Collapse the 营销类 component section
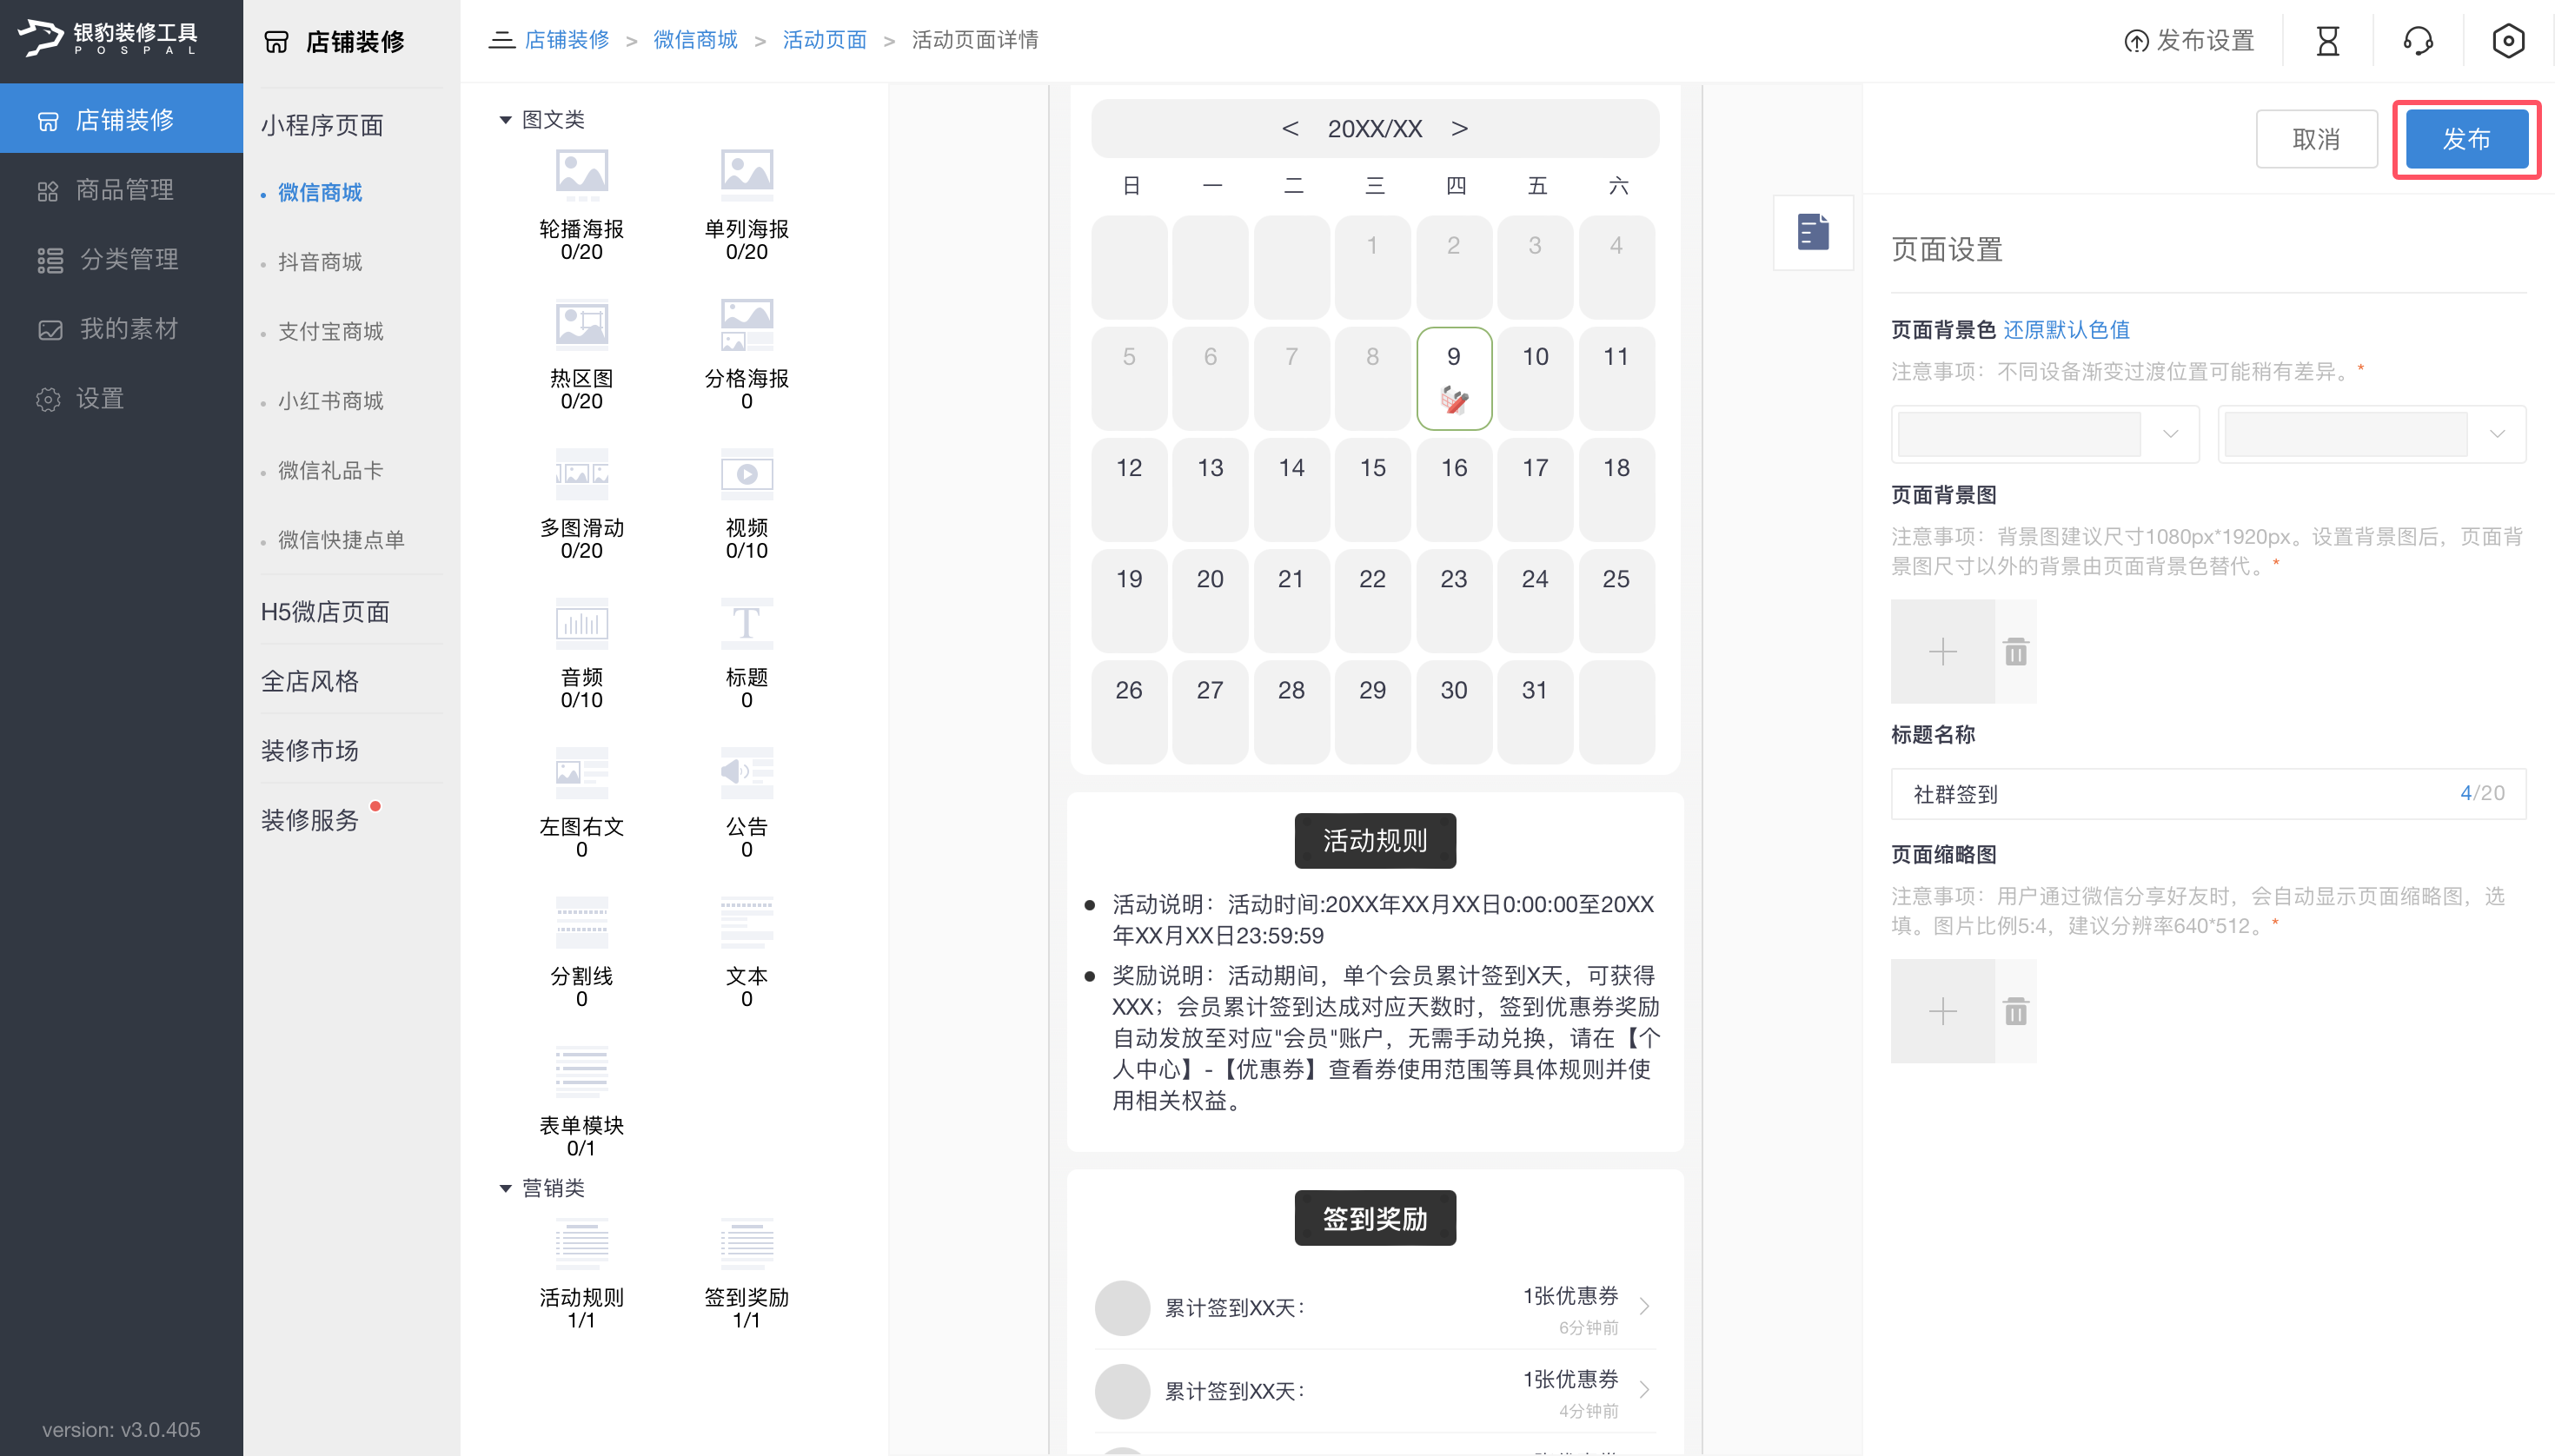 [x=508, y=1188]
